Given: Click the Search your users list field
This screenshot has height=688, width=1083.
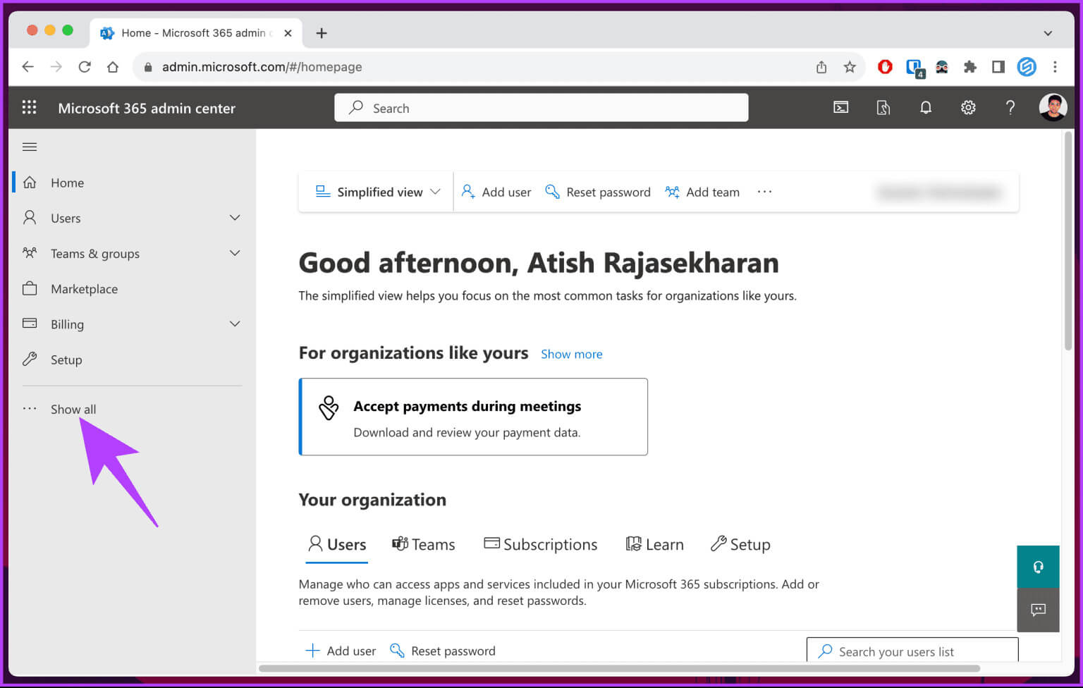Looking at the screenshot, I should [x=912, y=650].
